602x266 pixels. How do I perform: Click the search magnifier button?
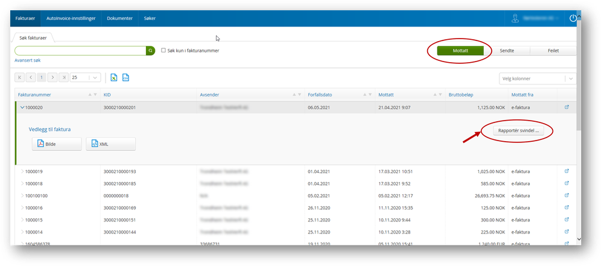tap(151, 51)
